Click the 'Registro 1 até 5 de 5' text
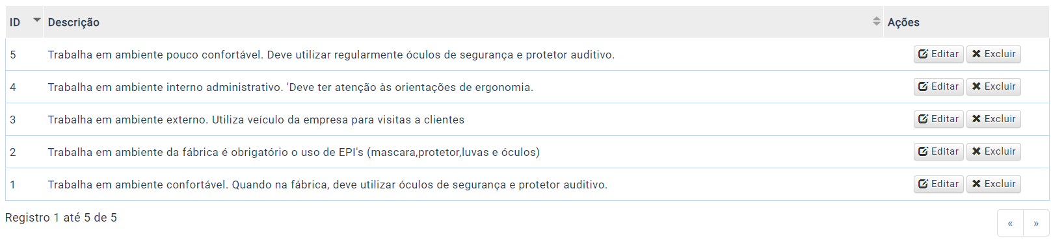This screenshot has width=1051, height=243. click(61, 218)
